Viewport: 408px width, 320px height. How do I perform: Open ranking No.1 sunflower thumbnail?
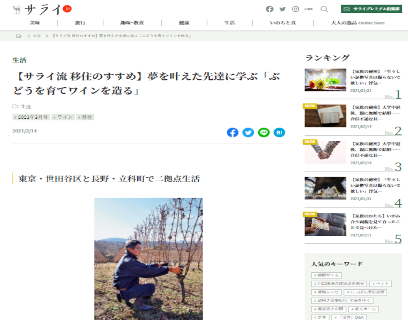pos(325,80)
